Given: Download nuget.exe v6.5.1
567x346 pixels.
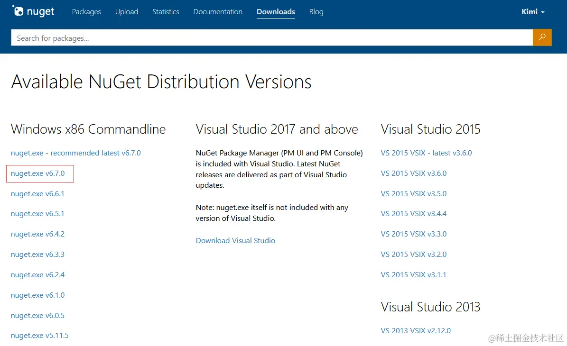Looking at the screenshot, I should (37, 213).
